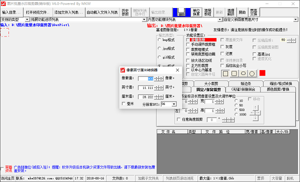Screen dimensions: 300x182
Task: Switch to 缩放/格式转换 tab
Action: point(280,83)
